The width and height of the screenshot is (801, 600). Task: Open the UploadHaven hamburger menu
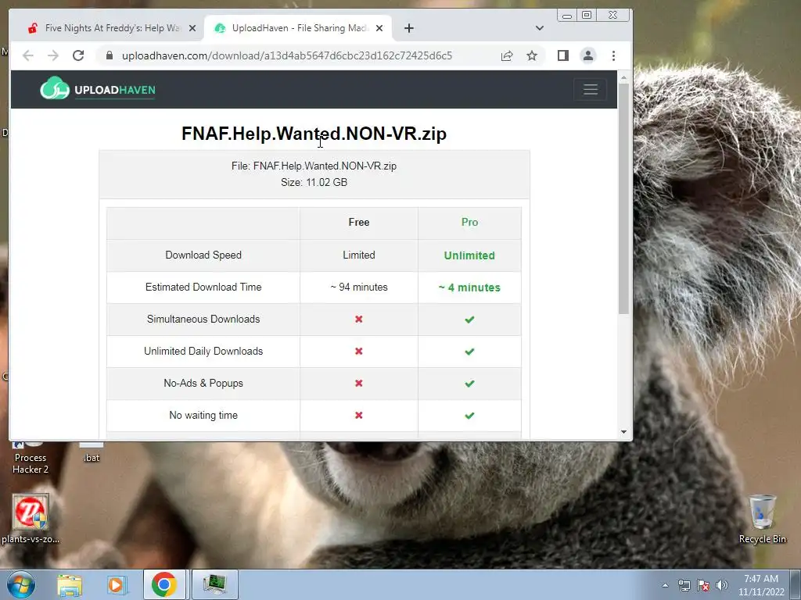point(590,89)
